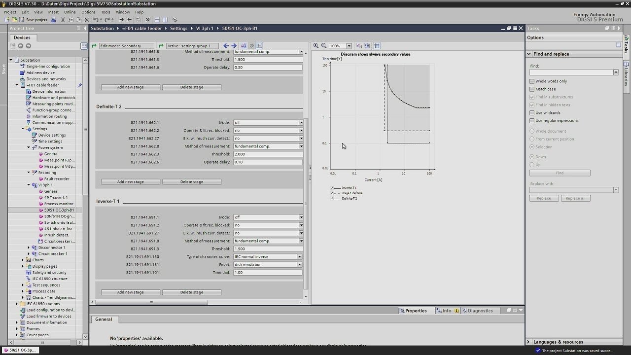Screen dimensions: 631x355
Task: Click the undo icon in the toolbar
Action: (x=95, y=20)
